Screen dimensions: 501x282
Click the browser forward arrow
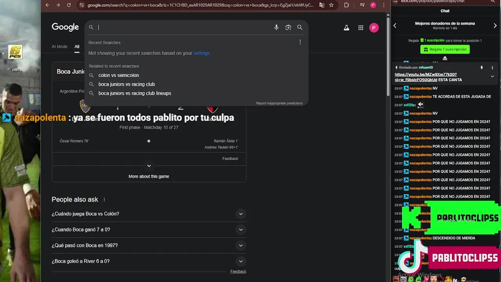click(x=58, y=5)
